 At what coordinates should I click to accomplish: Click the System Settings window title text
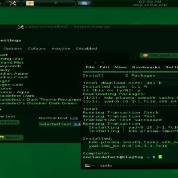68,27
